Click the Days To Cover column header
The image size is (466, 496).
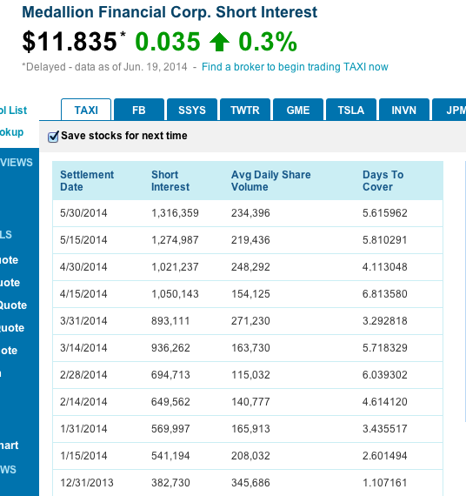pyautogui.click(x=383, y=181)
